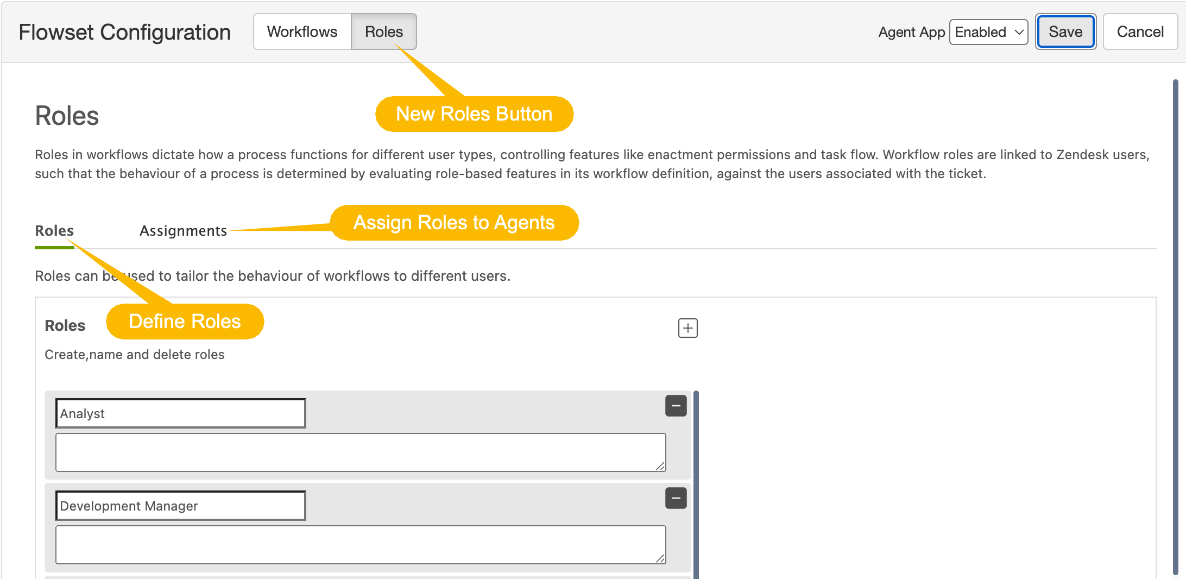Click the 'Agent App' label

pyautogui.click(x=912, y=32)
